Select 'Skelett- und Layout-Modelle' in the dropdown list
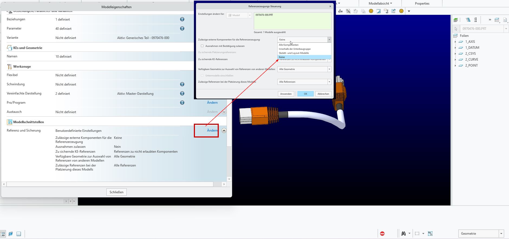 coord(304,53)
